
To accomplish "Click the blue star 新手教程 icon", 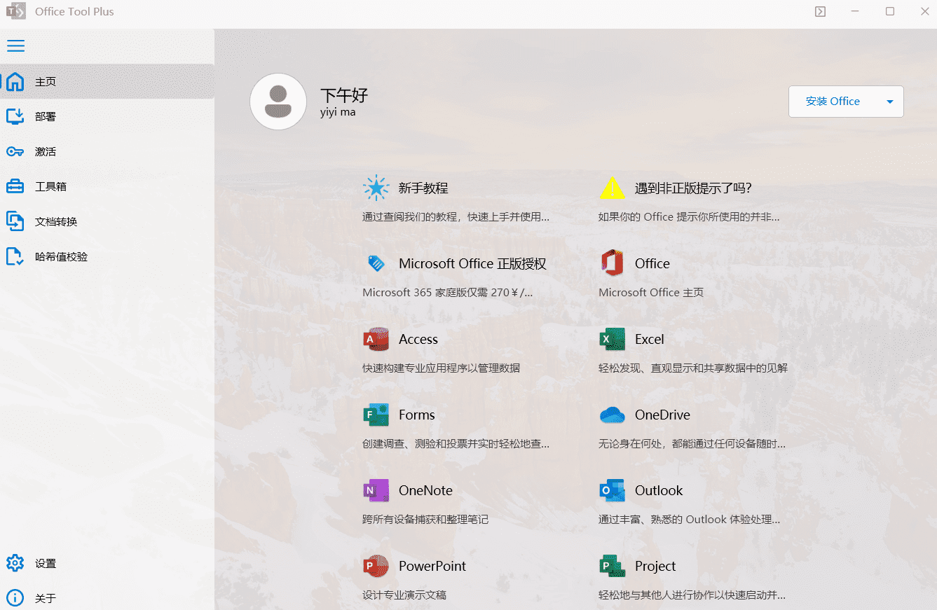I will tap(376, 188).
